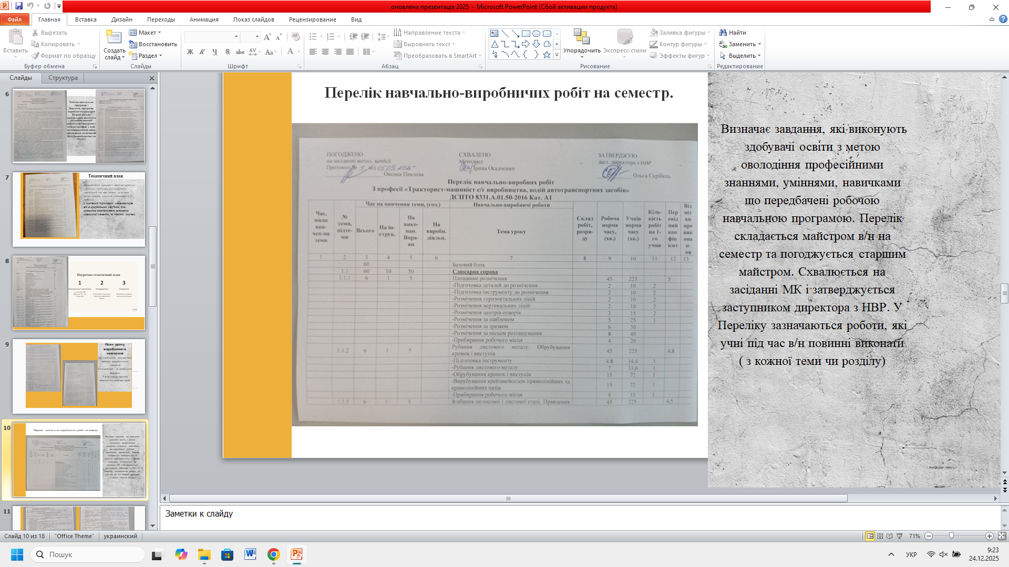Open Express Styles gallery icon
This screenshot has width=1009, height=567.
[x=624, y=37]
